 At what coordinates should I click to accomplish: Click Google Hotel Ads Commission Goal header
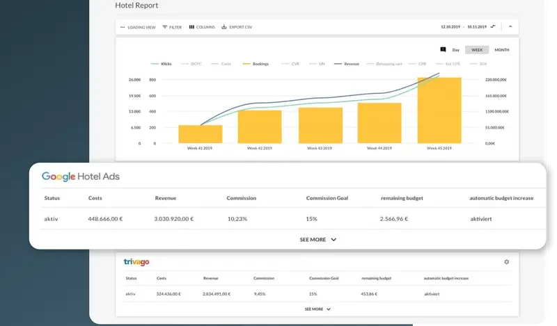point(327,198)
